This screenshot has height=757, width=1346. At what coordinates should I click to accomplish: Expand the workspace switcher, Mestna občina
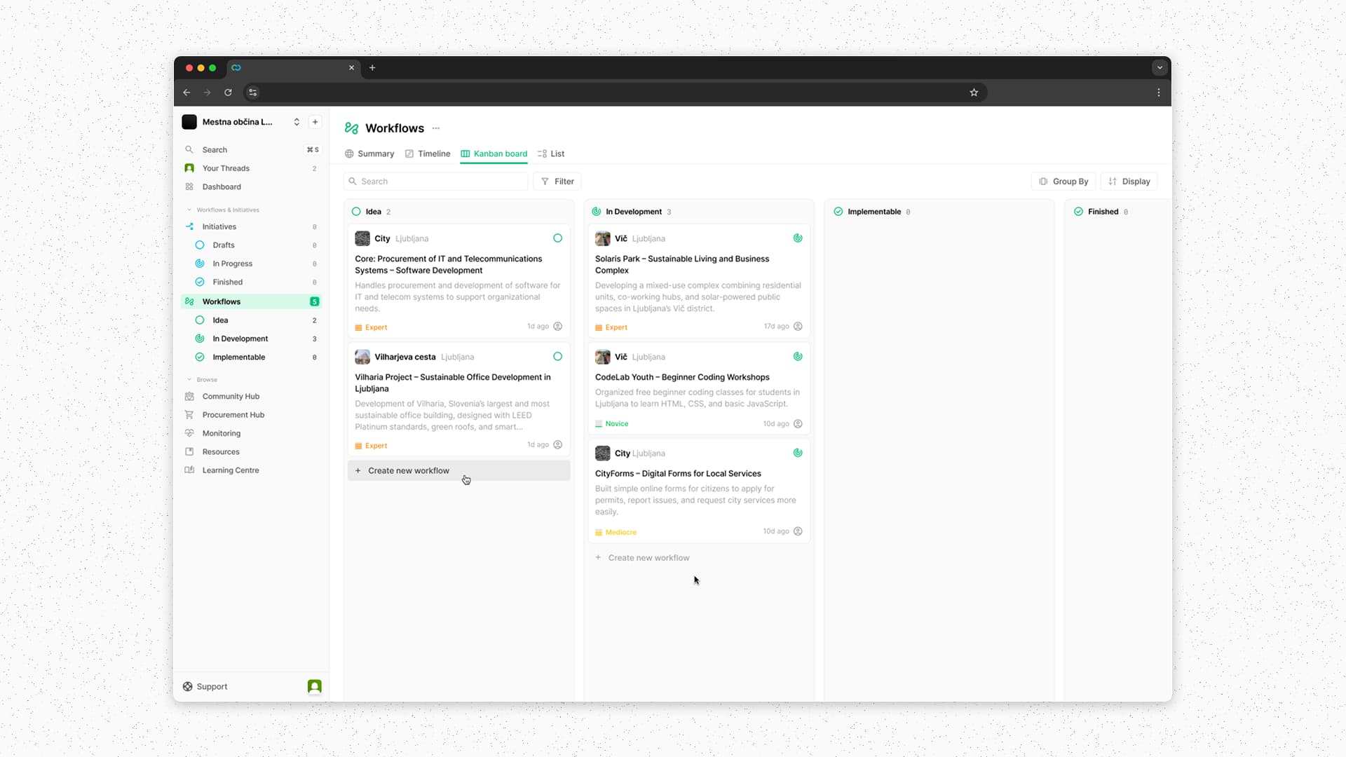pos(238,122)
